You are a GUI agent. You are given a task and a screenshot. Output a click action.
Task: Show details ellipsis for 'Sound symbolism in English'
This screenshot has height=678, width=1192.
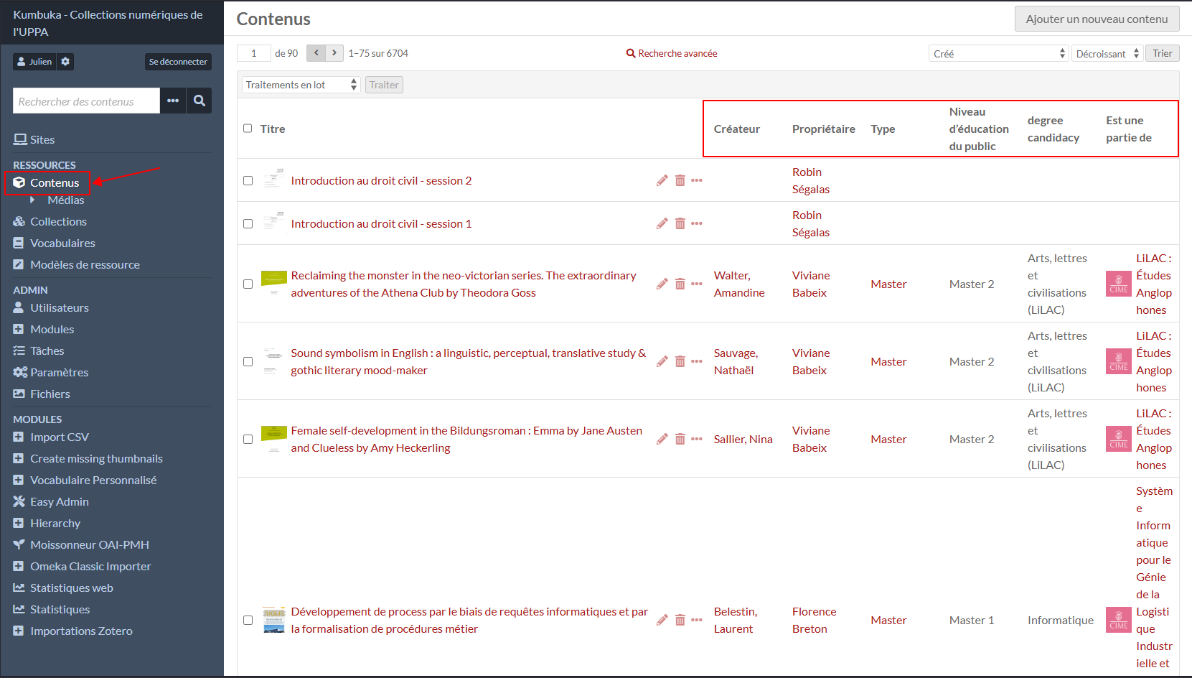pyautogui.click(x=697, y=361)
